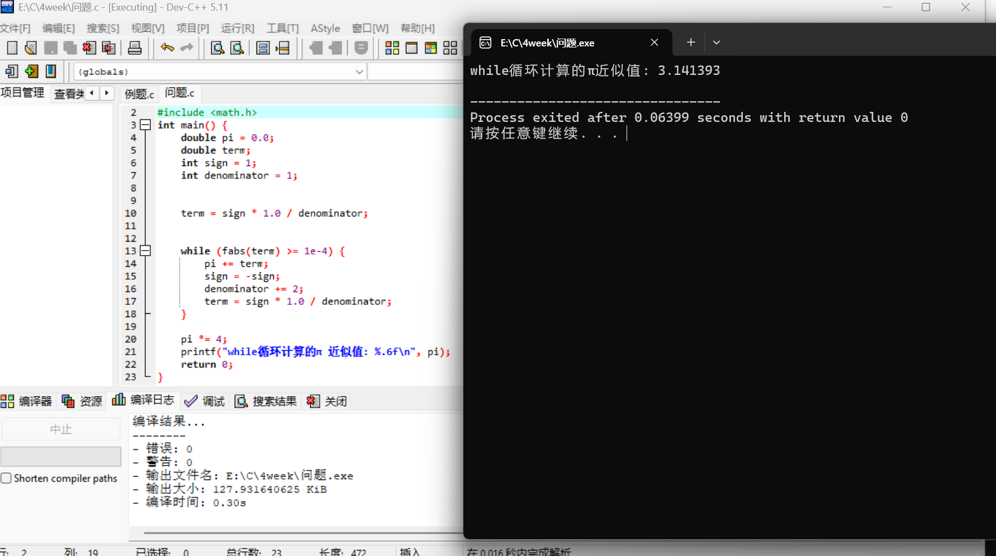Click the 问题.exe console tab title
Viewport: 996px width, 556px height.
548,43
